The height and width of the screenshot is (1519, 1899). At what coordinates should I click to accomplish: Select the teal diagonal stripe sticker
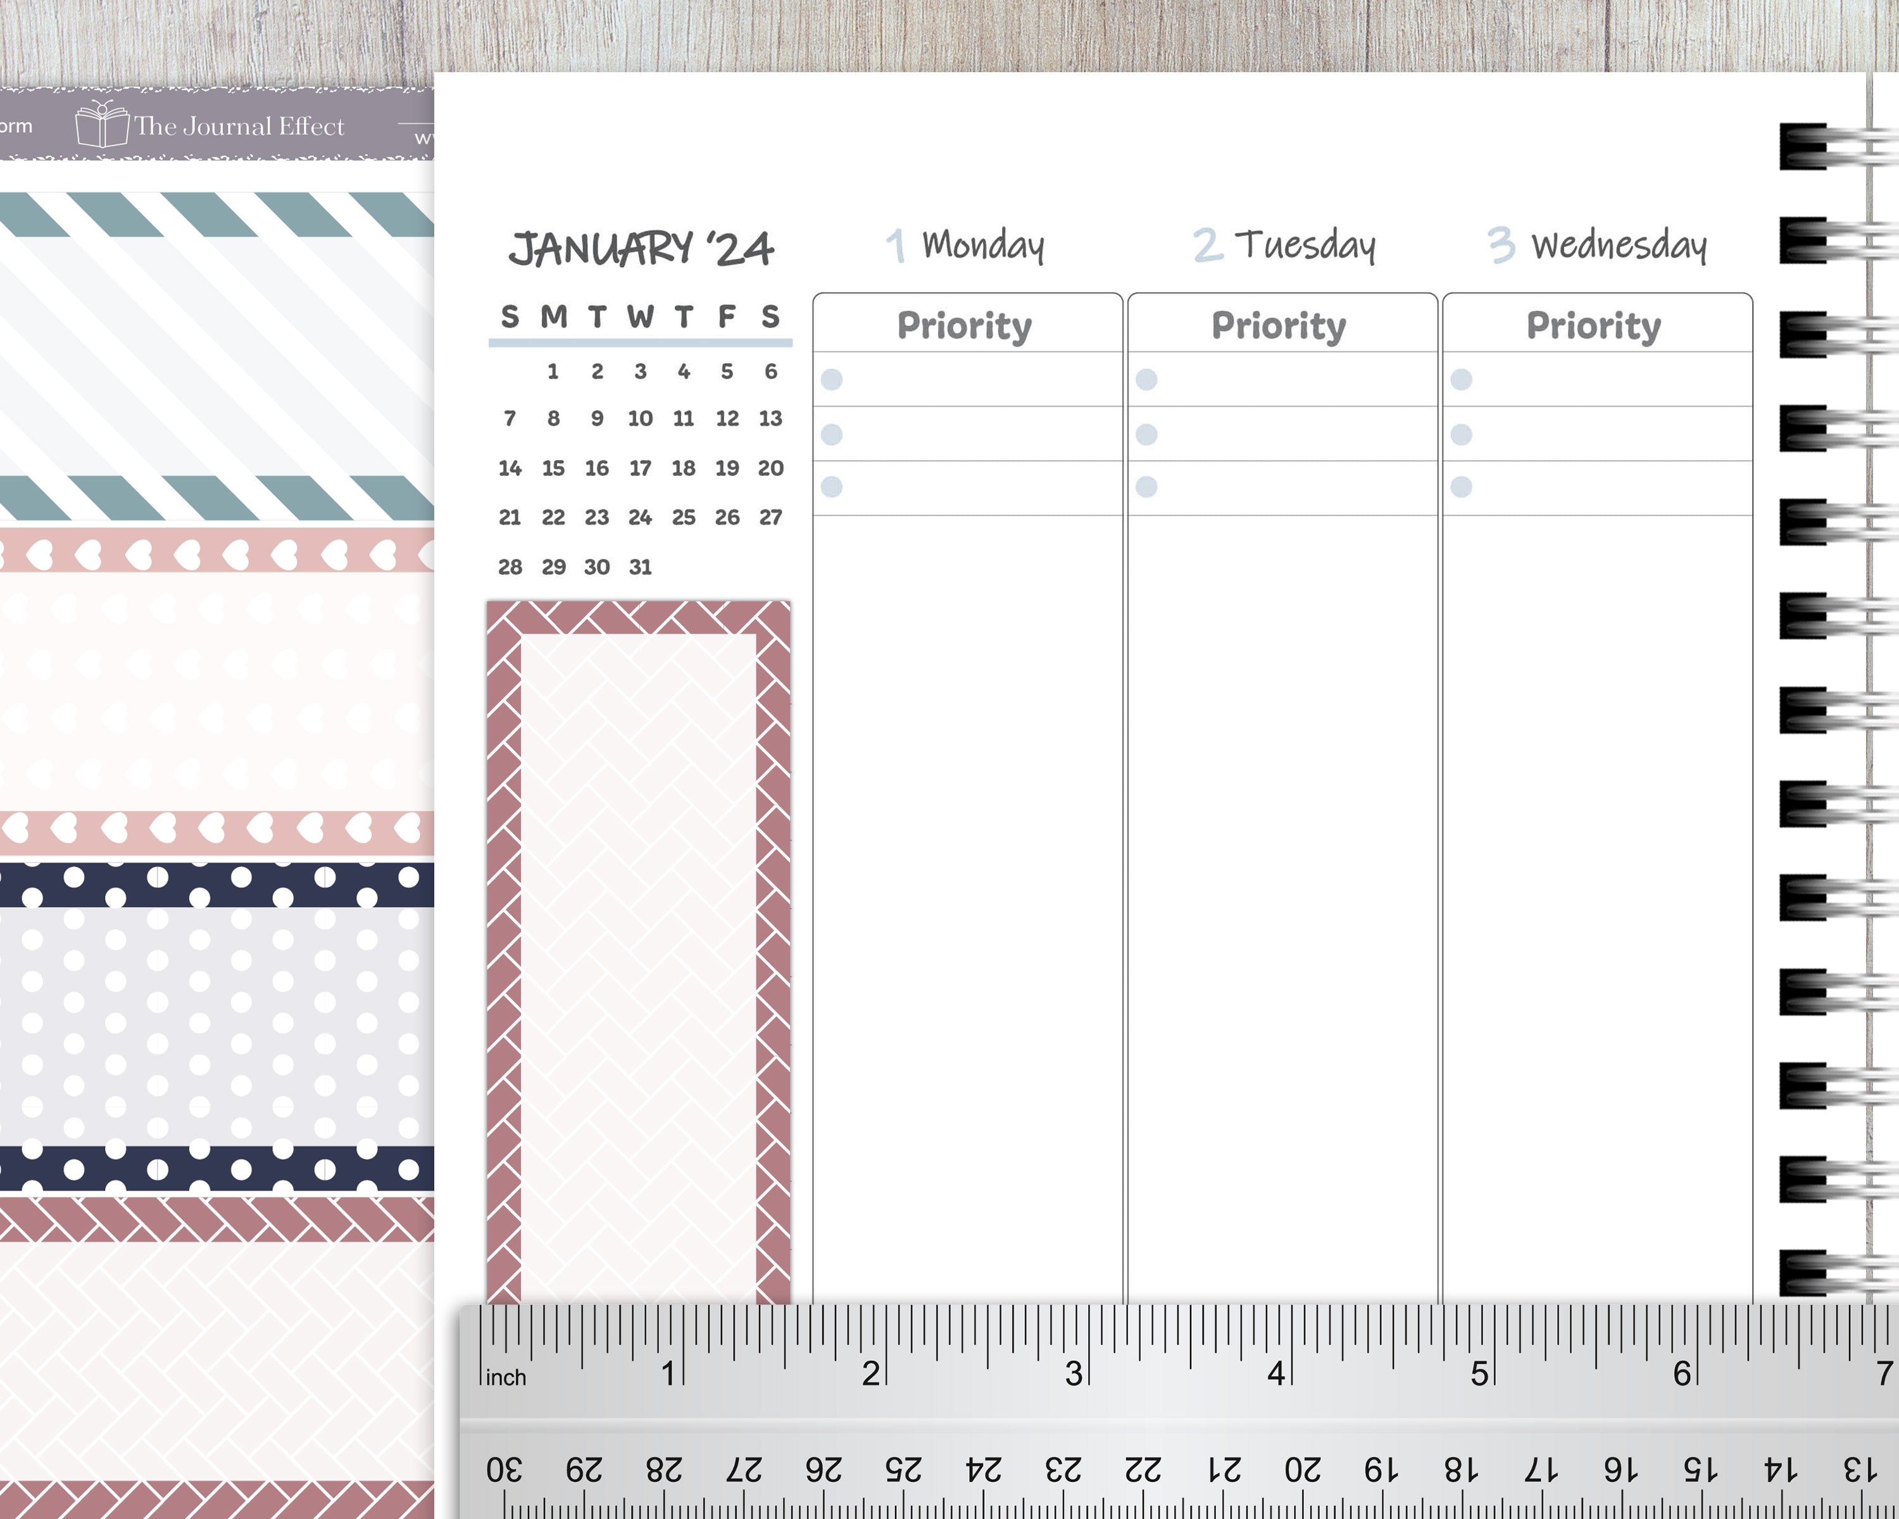point(216,356)
